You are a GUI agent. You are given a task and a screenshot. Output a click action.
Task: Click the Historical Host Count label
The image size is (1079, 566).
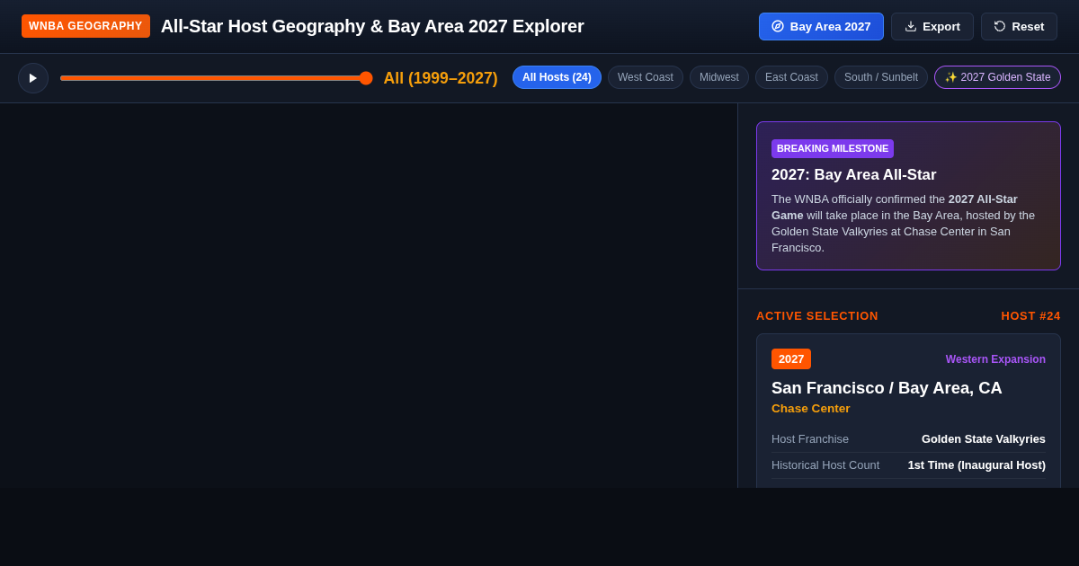click(825, 465)
